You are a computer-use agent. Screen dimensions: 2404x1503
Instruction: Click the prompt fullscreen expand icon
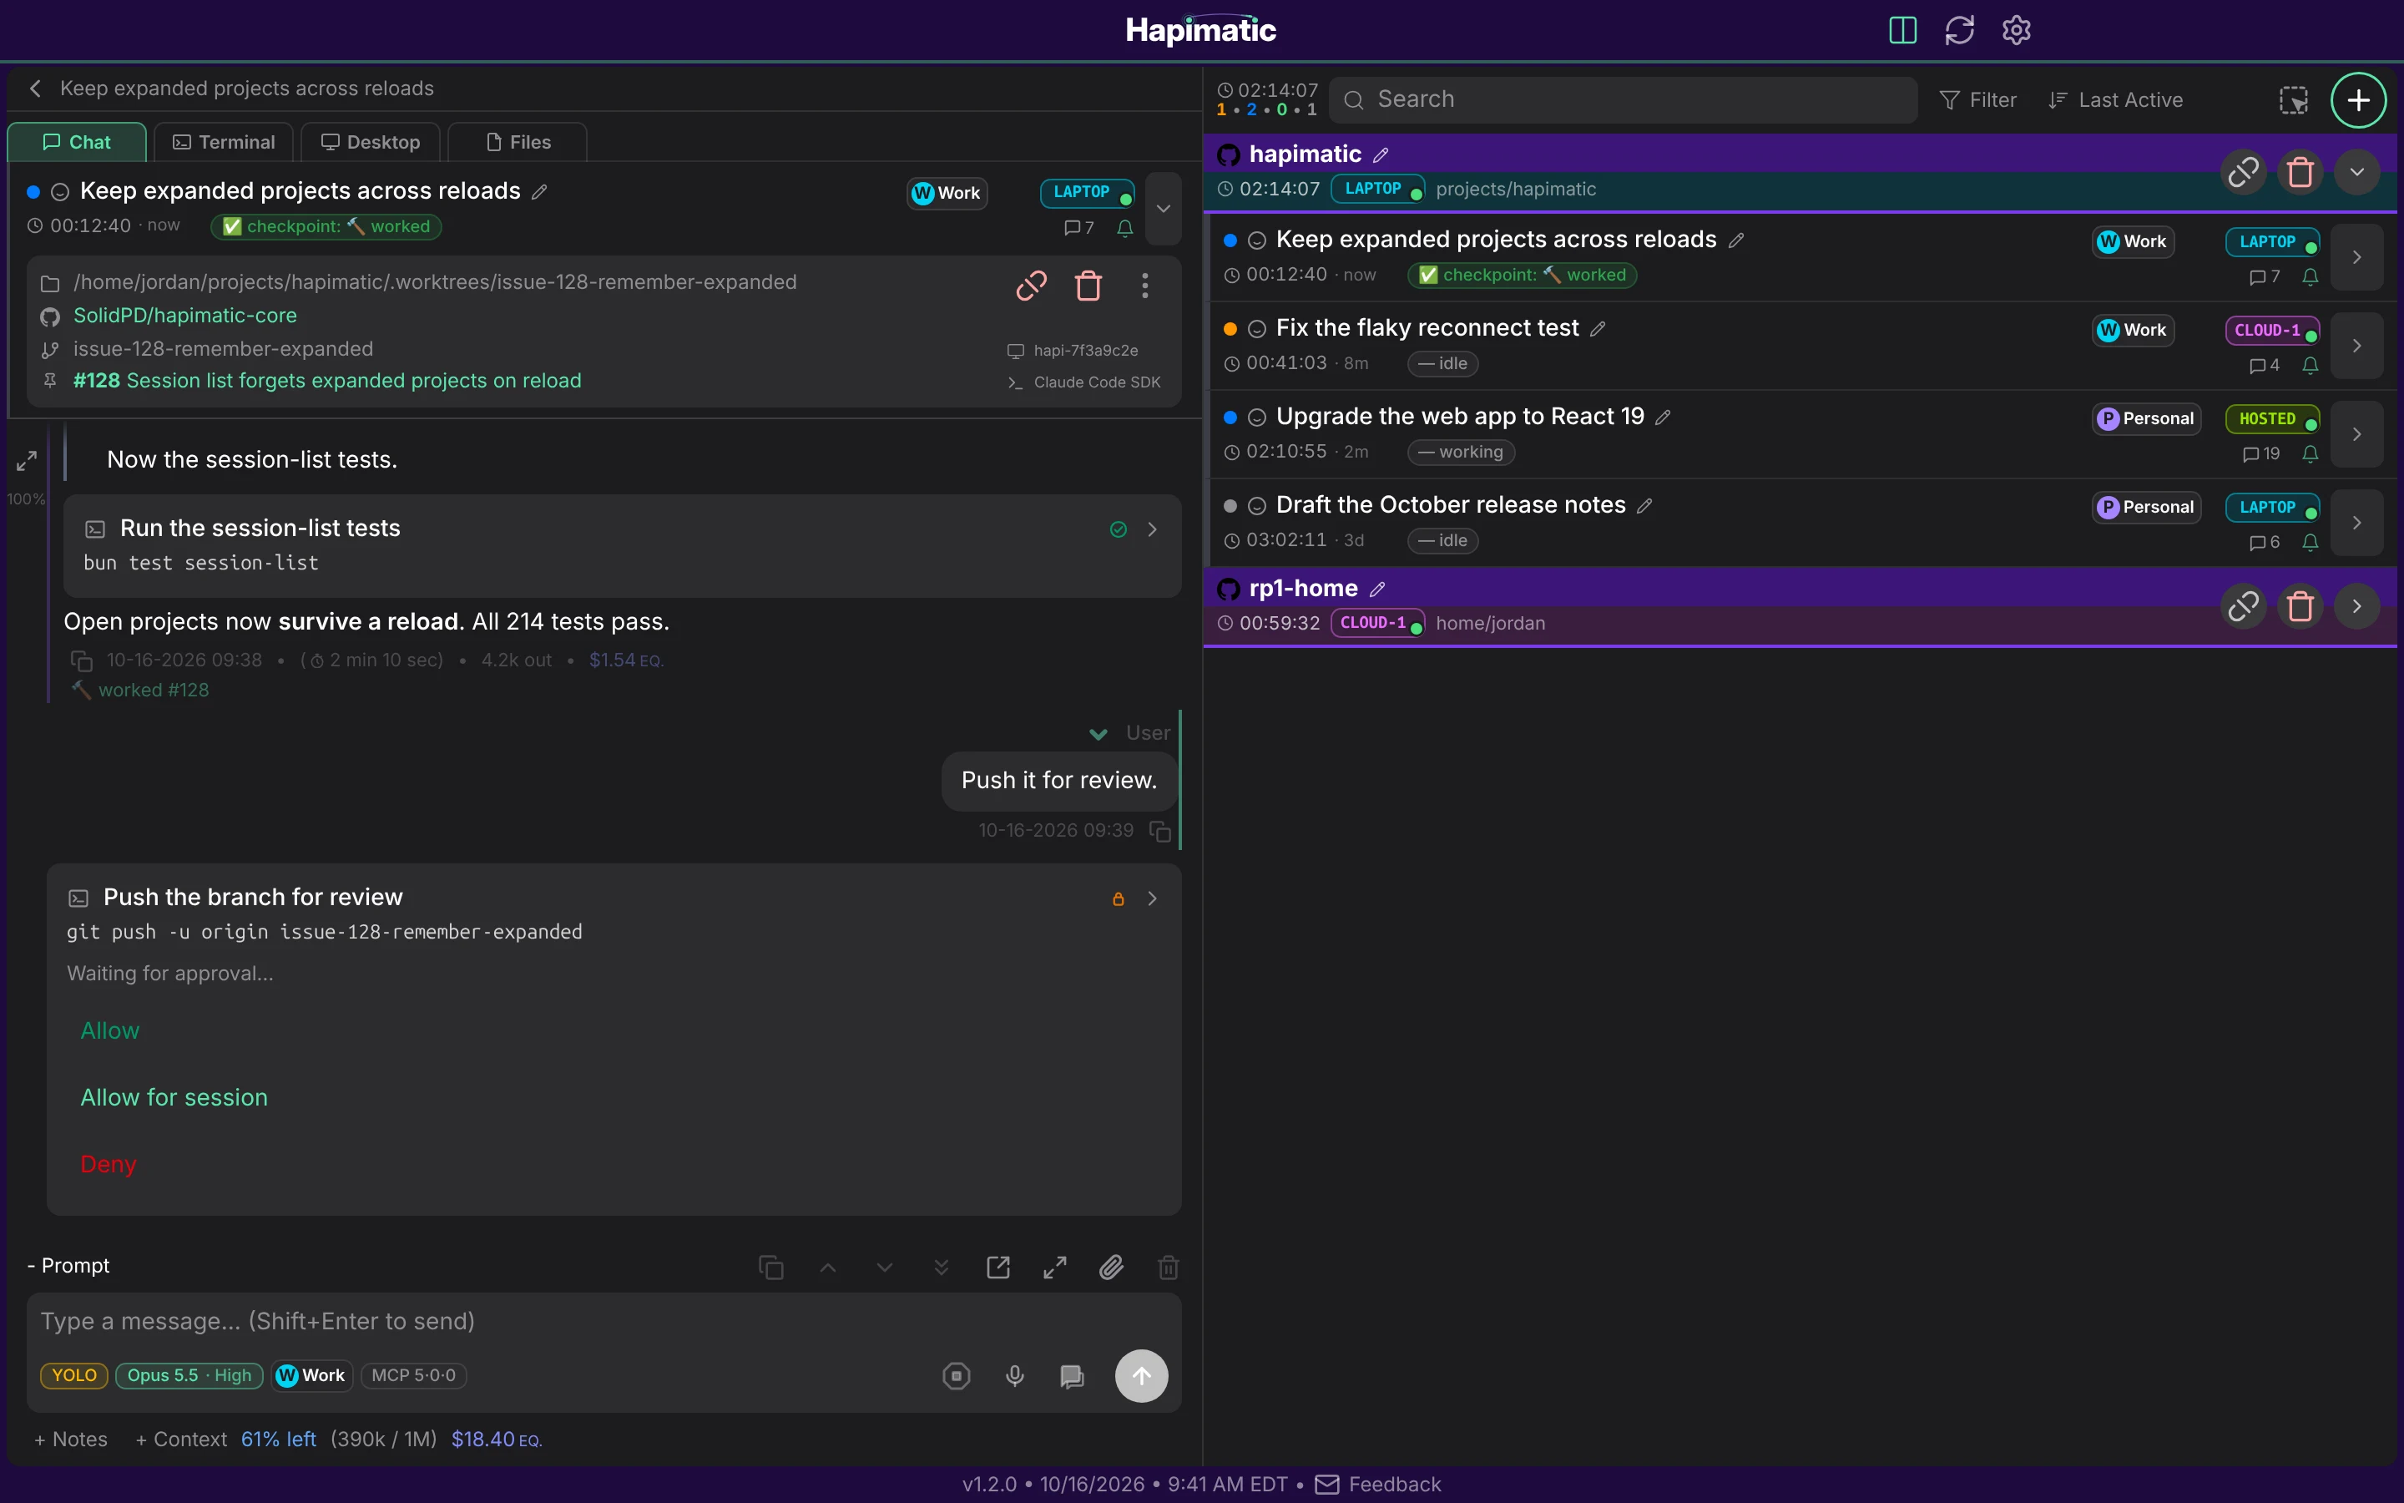tap(1054, 1267)
